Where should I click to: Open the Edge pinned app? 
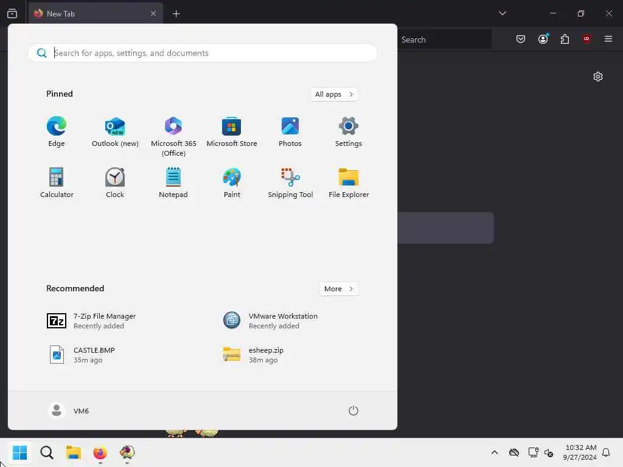click(57, 132)
